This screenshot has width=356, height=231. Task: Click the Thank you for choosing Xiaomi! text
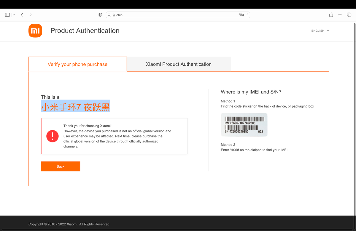(88, 126)
